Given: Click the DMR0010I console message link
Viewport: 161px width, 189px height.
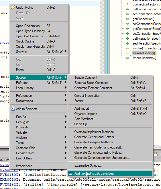Looking at the screenshot, I should [x=9, y=180].
